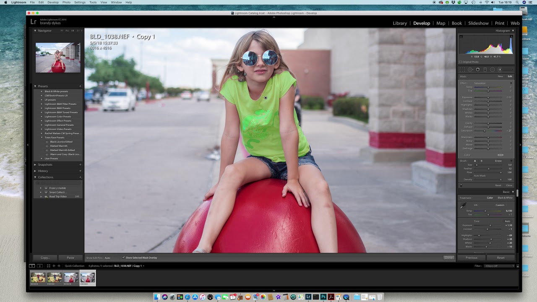The width and height of the screenshot is (537, 302).
Task: Select the Adjustment Brush tool icon
Action: [506, 70]
